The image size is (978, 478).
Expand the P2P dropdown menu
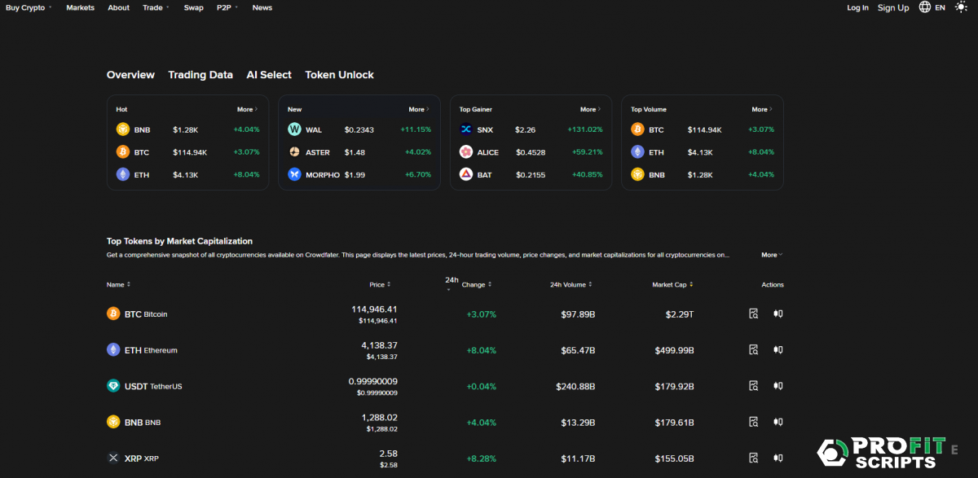tap(227, 7)
